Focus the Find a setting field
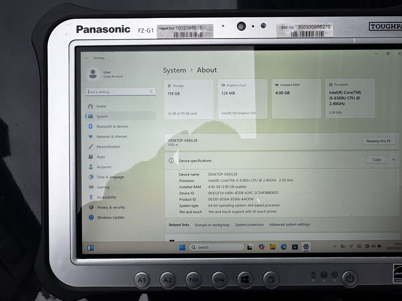The image size is (402, 301). click(x=121, y=92)
